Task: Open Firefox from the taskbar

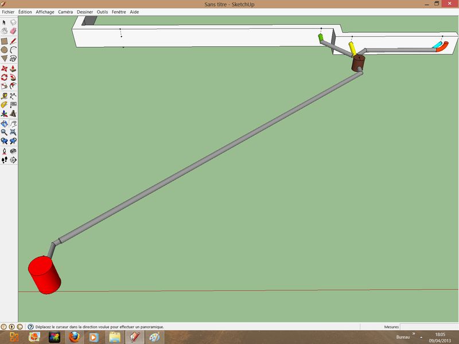Action: tap(74, 337)
